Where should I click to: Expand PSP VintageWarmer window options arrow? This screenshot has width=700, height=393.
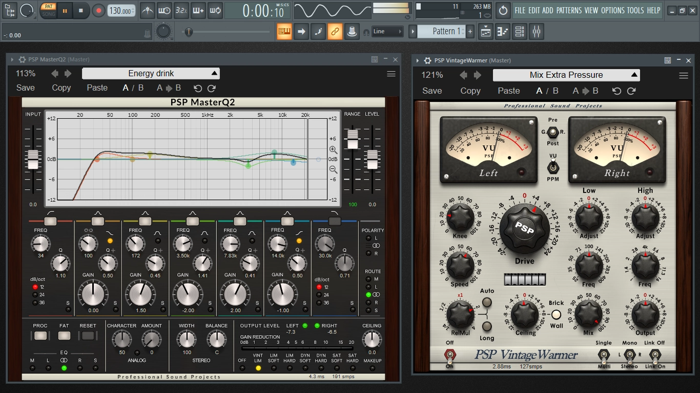tap(418, 60)
